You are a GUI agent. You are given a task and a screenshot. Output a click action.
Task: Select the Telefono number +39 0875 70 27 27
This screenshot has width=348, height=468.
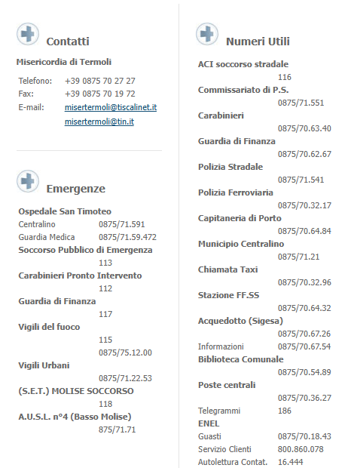pos(100,81)
